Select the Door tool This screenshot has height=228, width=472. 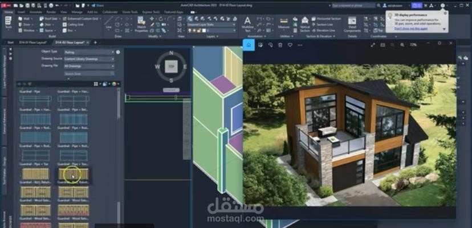click(x=25, y=24)
